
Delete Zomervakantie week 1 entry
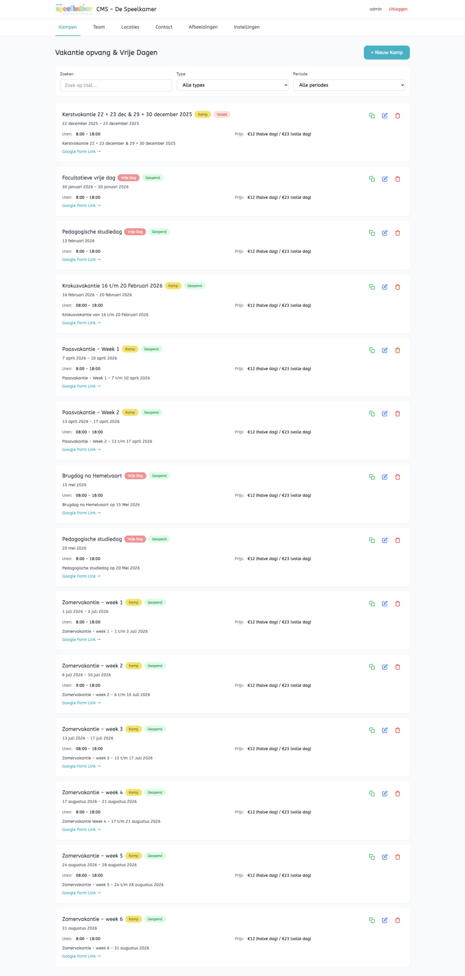point(397,604)
